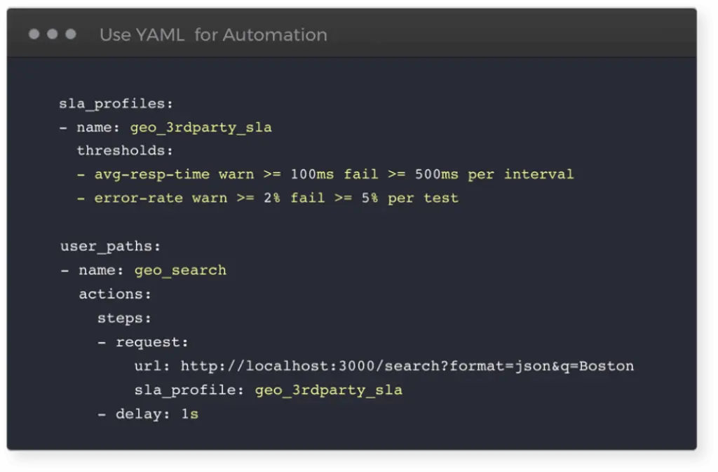This screenshot has height=472, width=718.
Task: Select the geo_search name value
Action: 180,271
